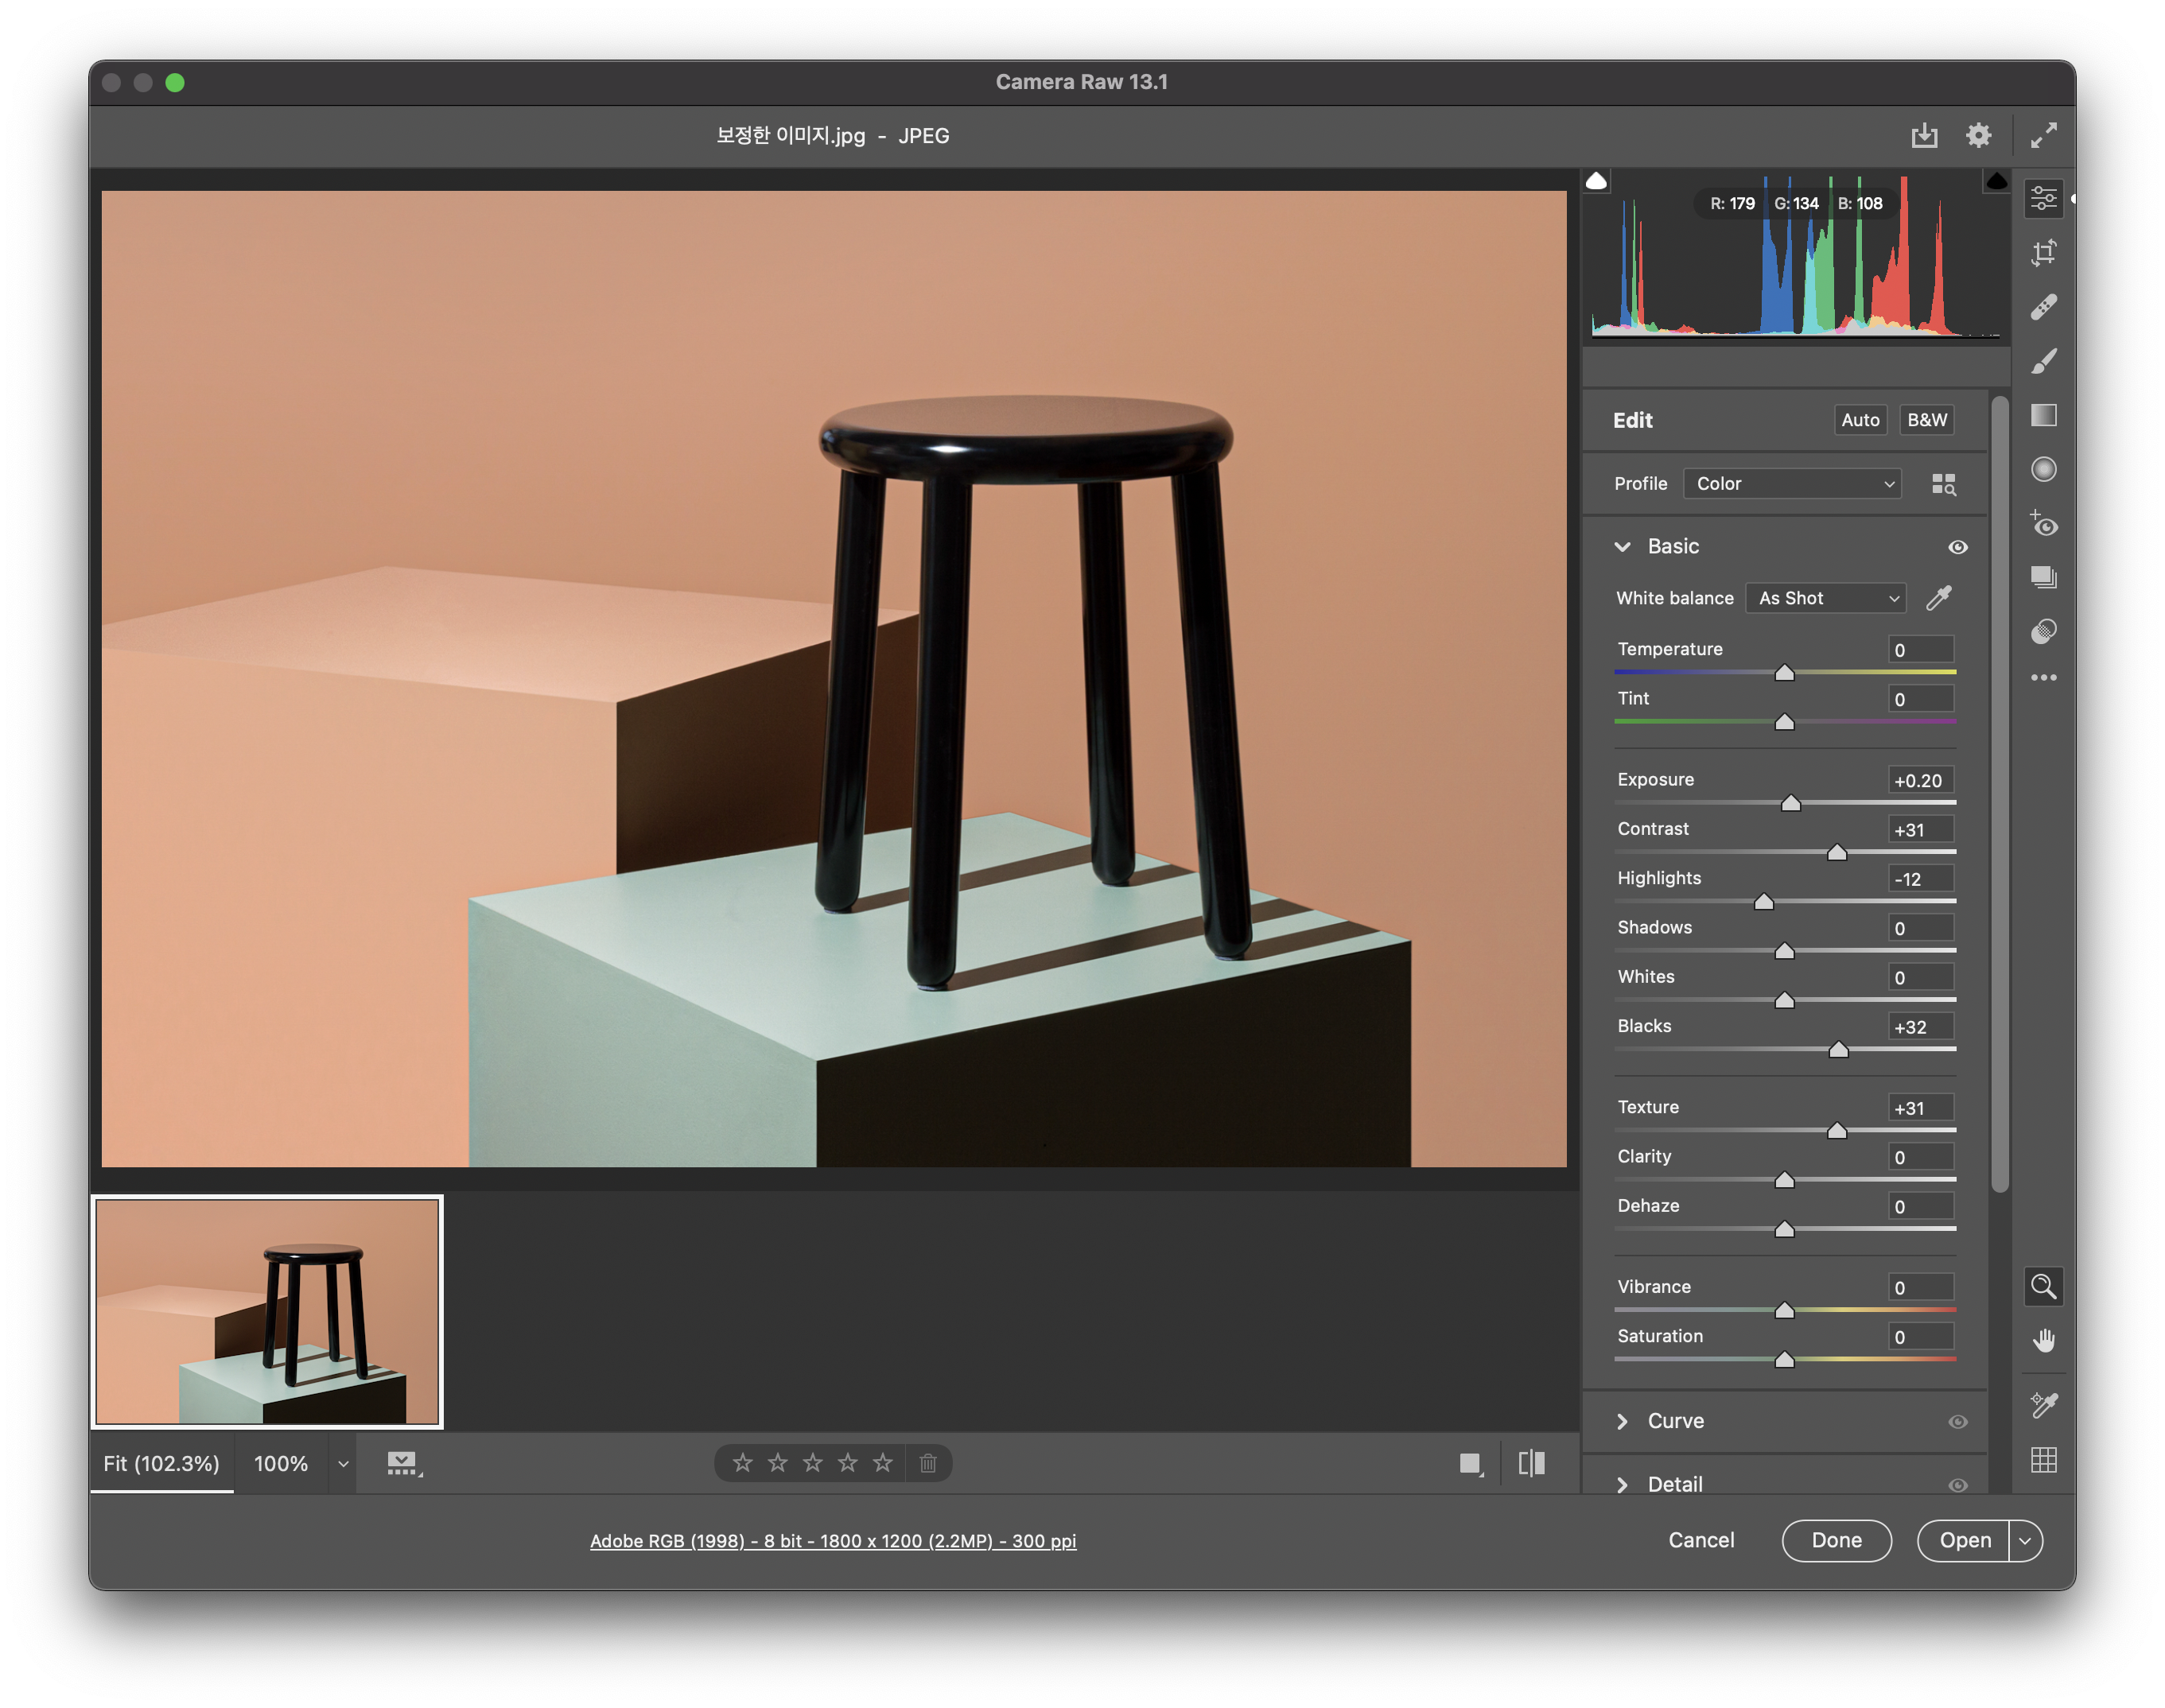2165x1708 pixels.
Task: Toggle Curve panel visibility eye
Action: pos(1958,1422)
